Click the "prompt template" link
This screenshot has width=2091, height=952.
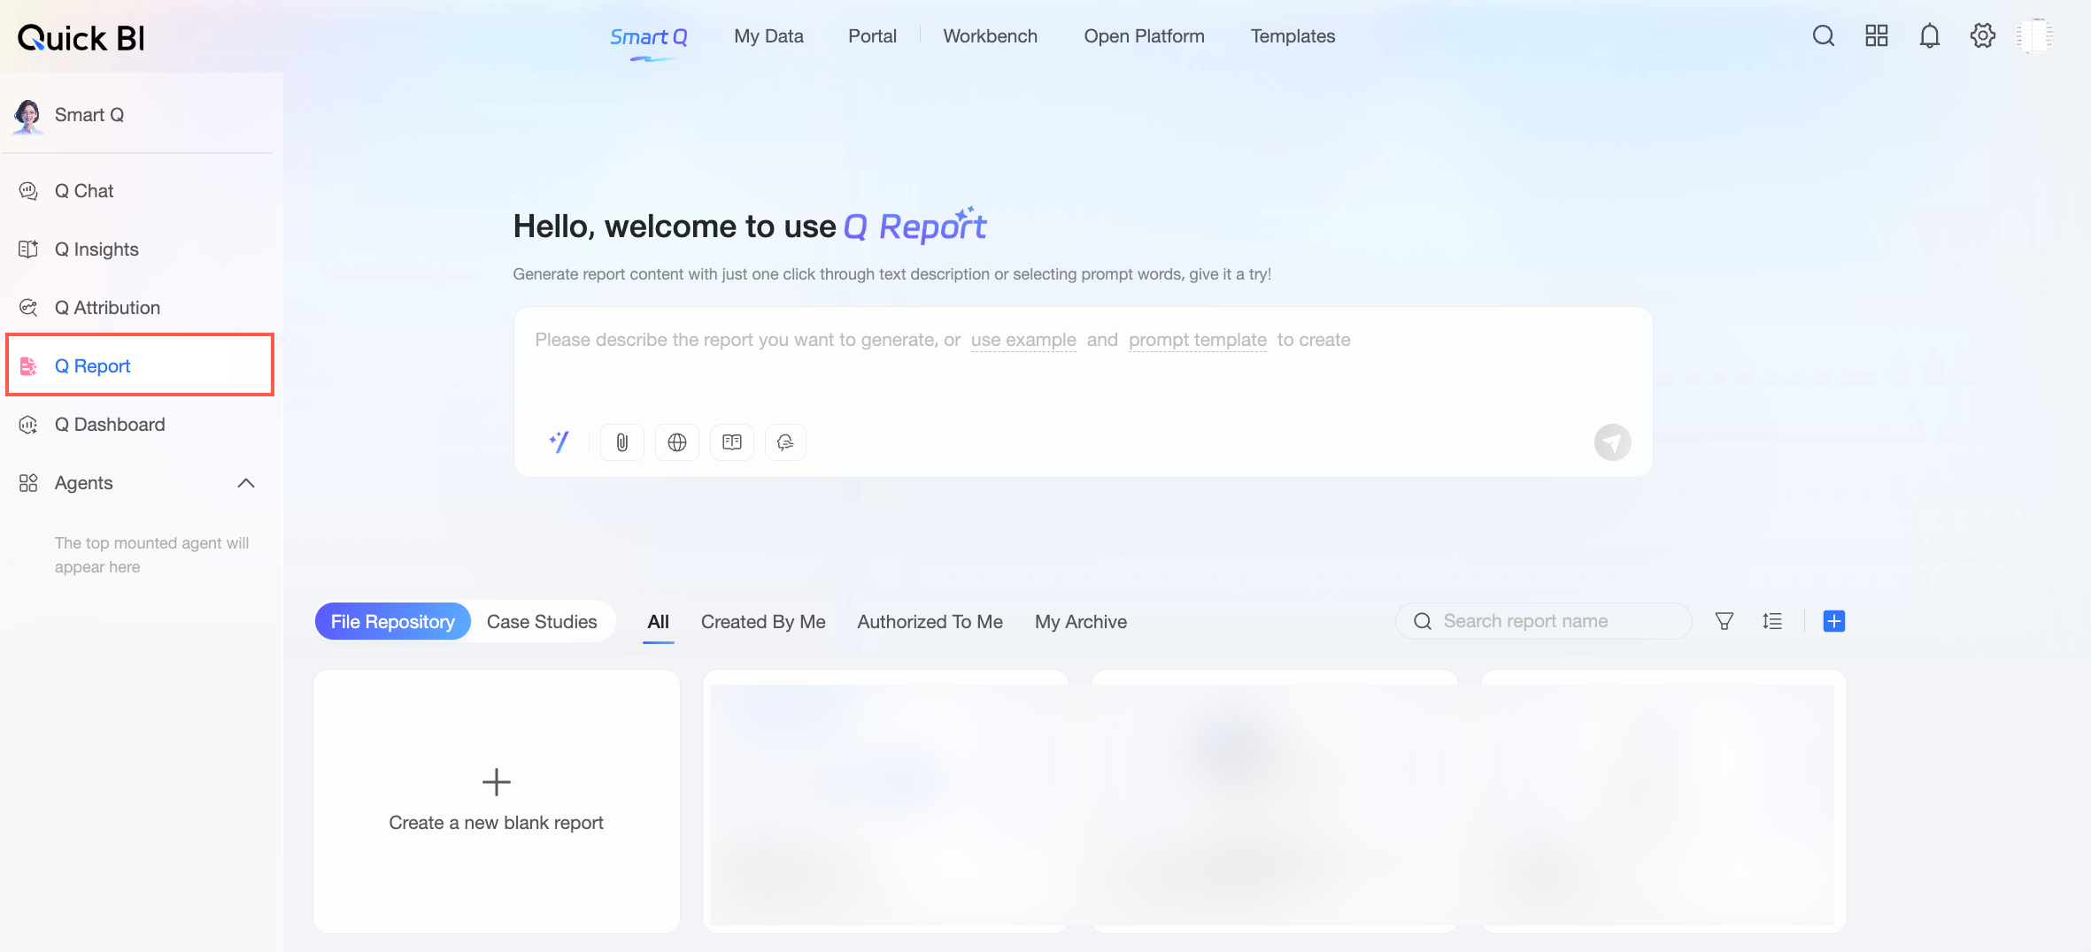1198,340
